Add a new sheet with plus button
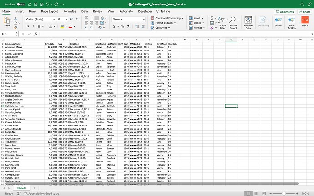The width and height of the screenshot is (314, 196). coord(35,188)
